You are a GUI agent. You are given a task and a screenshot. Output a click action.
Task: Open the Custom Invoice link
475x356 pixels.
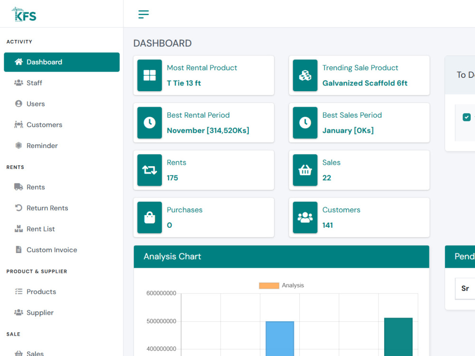pos(62,250)
